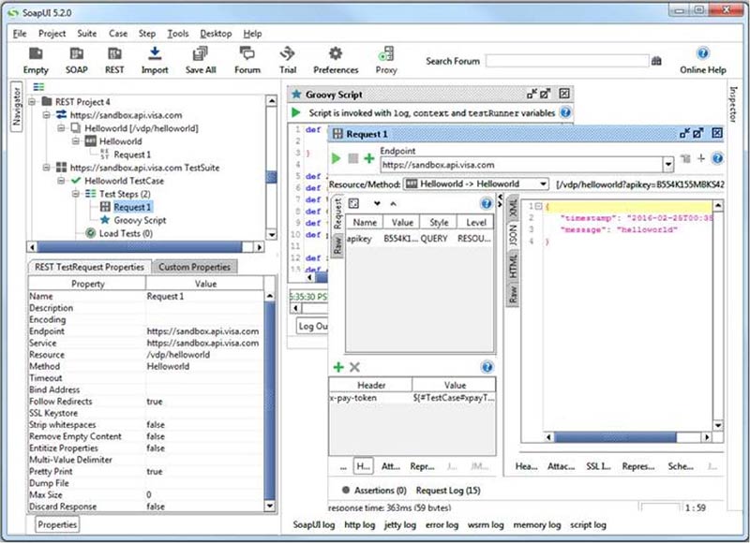Open Online Help icon
Viewport: 750px width, 543px height.
click(702, 53)
